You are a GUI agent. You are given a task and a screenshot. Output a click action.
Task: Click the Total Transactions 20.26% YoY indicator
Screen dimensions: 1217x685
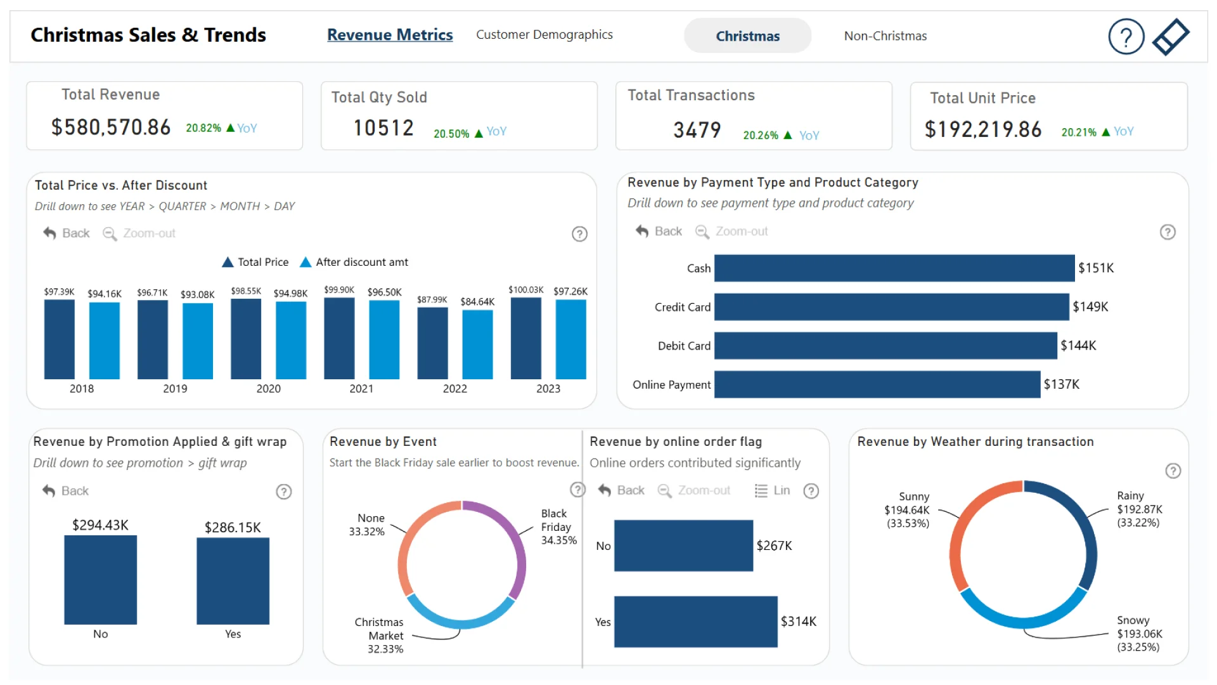pyautogui.click(x=781, y=135)
